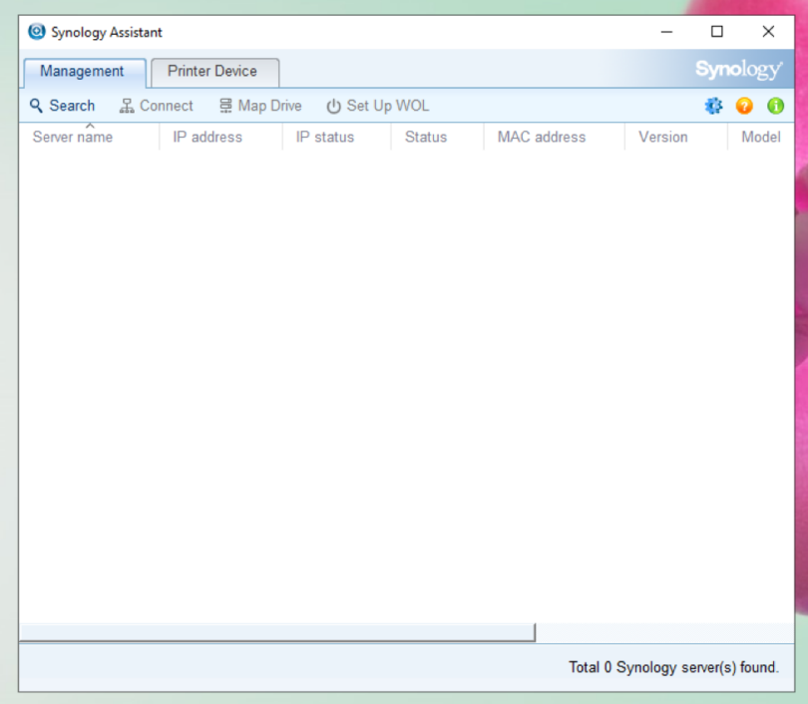Sort by Server name column
Image resolution: width=808 pixels, height=704 pixels.
(89, 137)
